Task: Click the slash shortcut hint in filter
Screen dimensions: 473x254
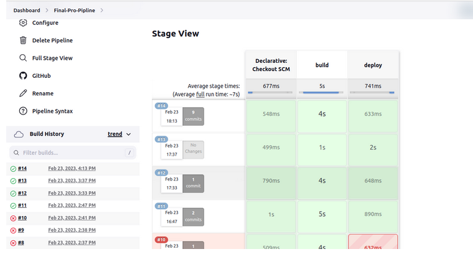Action: [129, 153]
